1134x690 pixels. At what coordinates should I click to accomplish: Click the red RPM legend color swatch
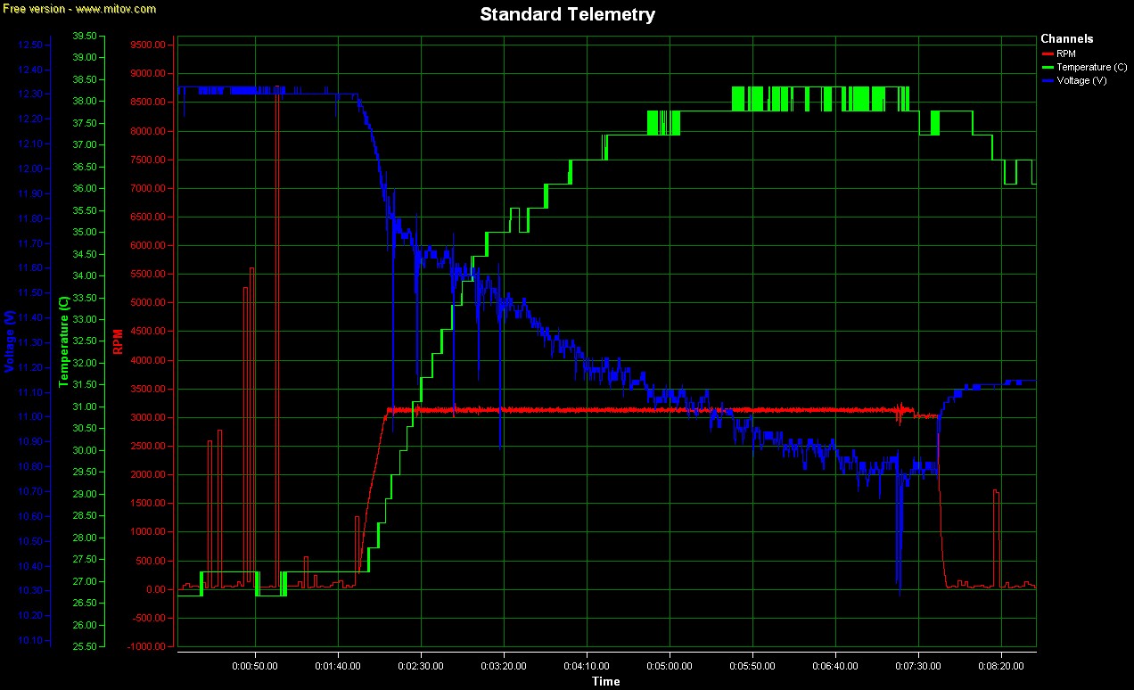(1047, 54)
